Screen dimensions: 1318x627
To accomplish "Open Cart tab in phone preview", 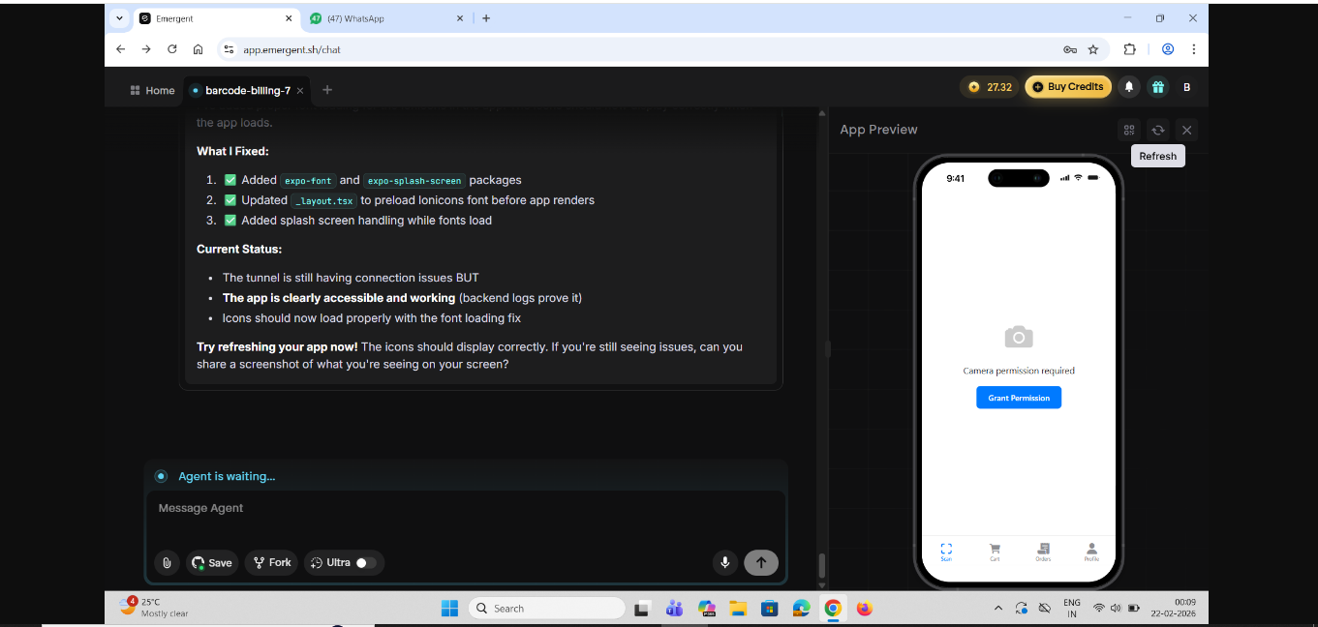I will pyautogui.click(x=995, y=552).
